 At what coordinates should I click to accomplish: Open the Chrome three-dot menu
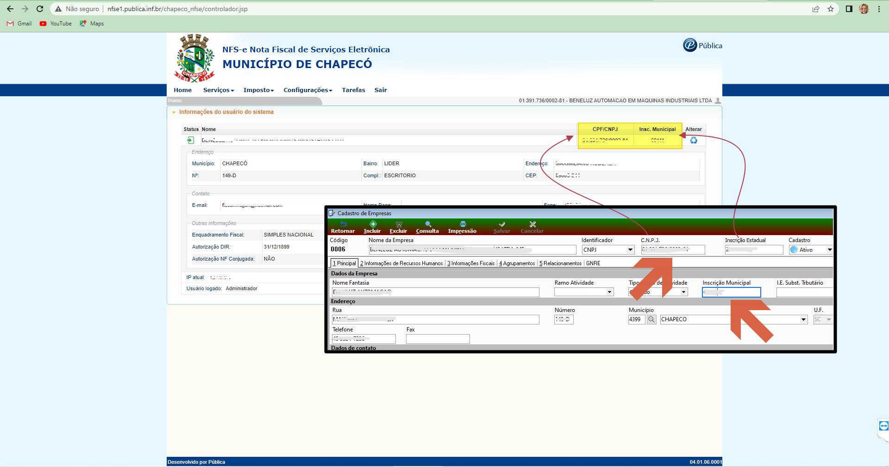coord(879,9)
